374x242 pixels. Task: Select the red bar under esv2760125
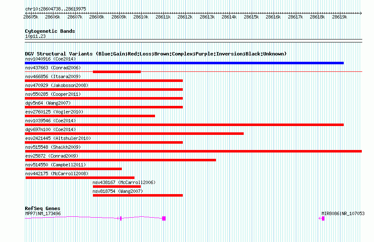pyautogui.click(x=90, y=116)
